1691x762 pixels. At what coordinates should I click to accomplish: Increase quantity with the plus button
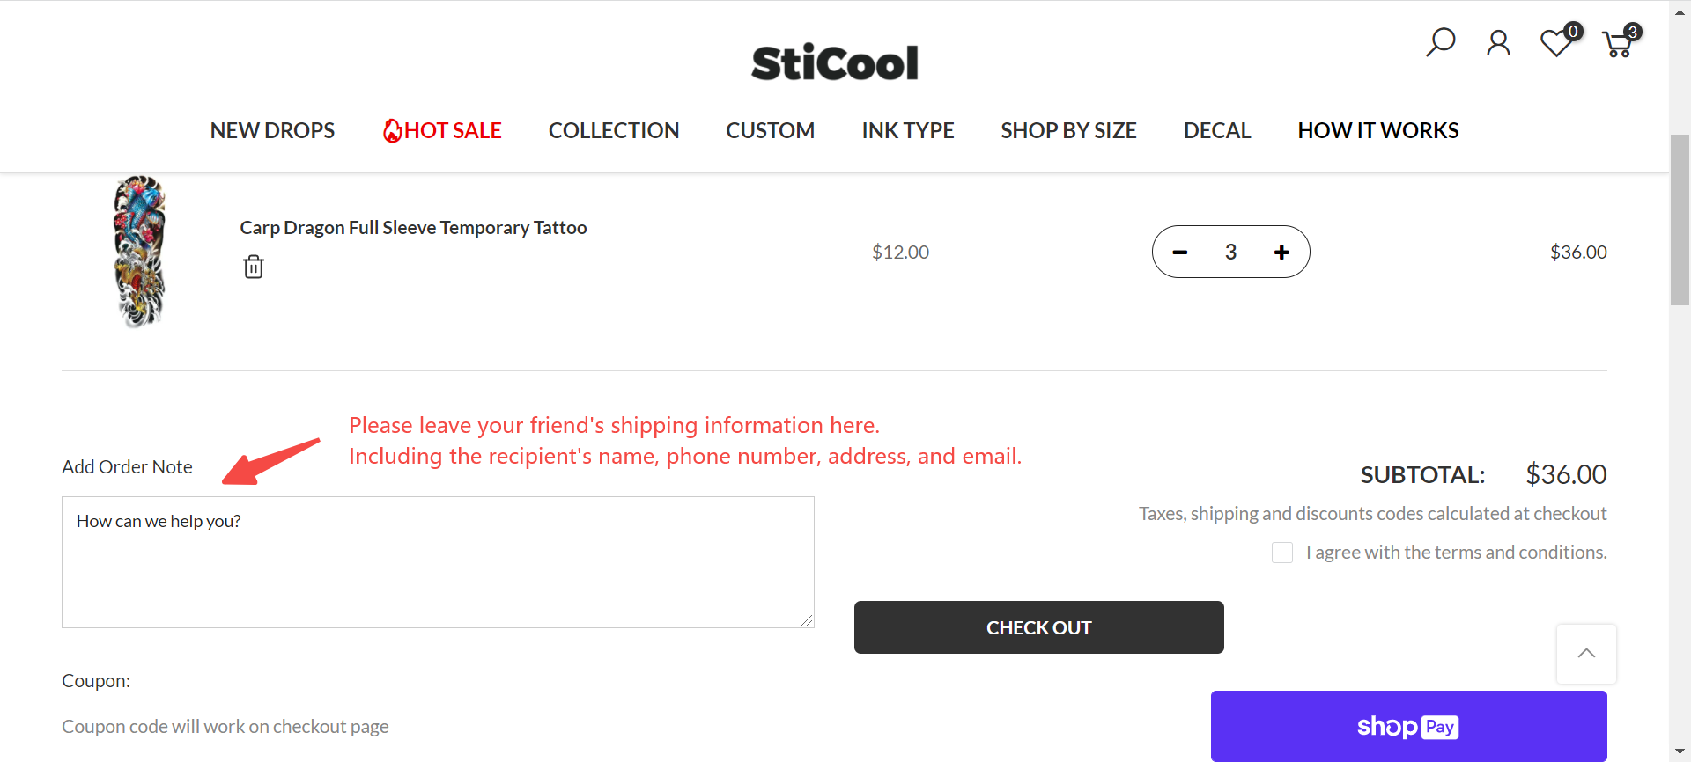1281,253
